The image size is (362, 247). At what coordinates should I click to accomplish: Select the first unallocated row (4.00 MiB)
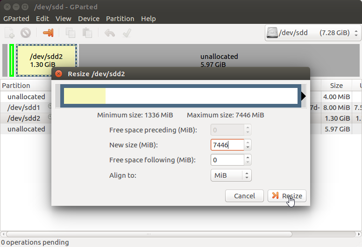(x=25, y=97)
